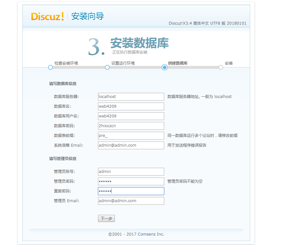281x245 pixels.
Task: Select the 管理员 Email input
Action: (131, 201)
